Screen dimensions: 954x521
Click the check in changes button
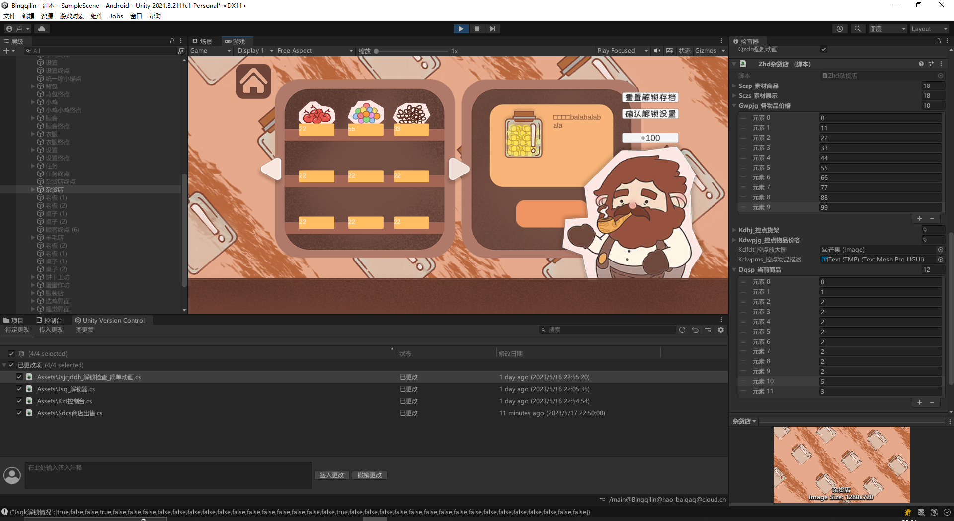(332, 475)
